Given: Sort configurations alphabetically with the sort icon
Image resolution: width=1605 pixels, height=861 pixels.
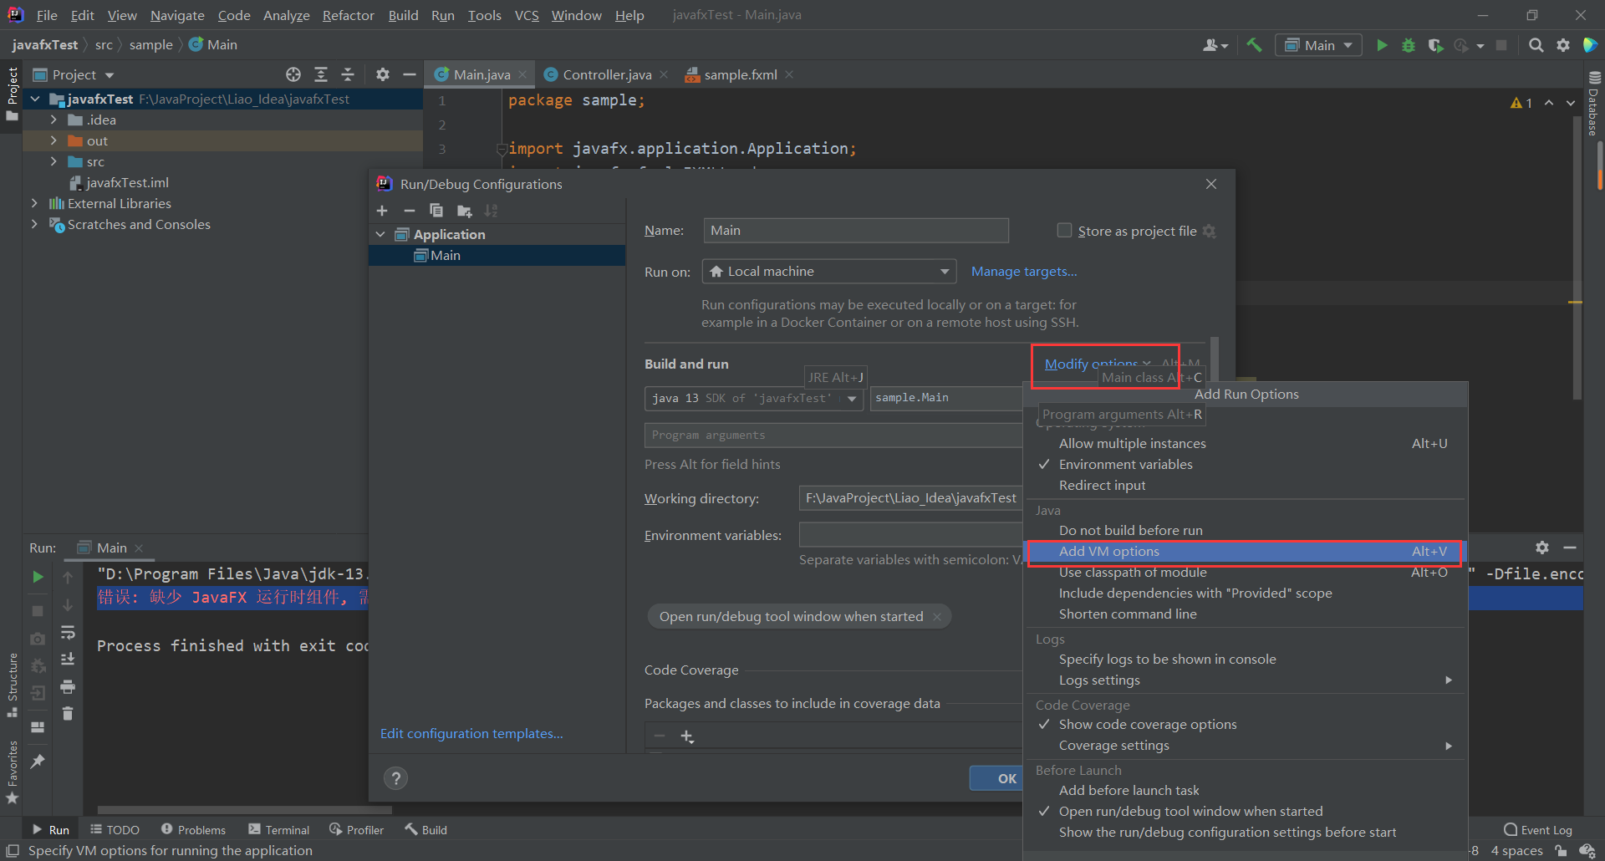Looking at the screenshot, I should 492,211.
